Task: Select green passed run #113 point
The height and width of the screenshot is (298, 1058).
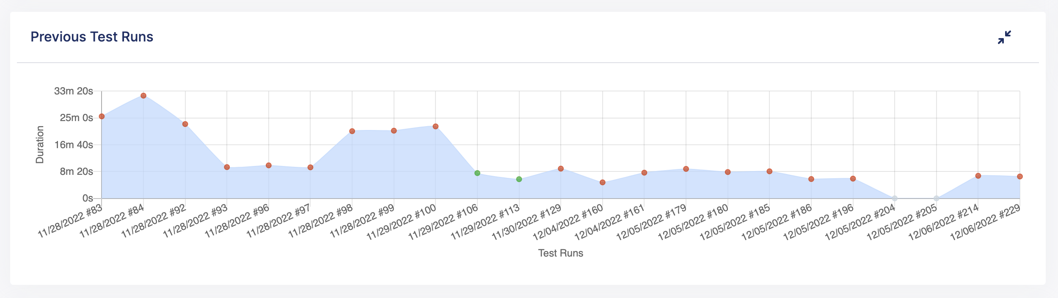Action: [519, 179]
